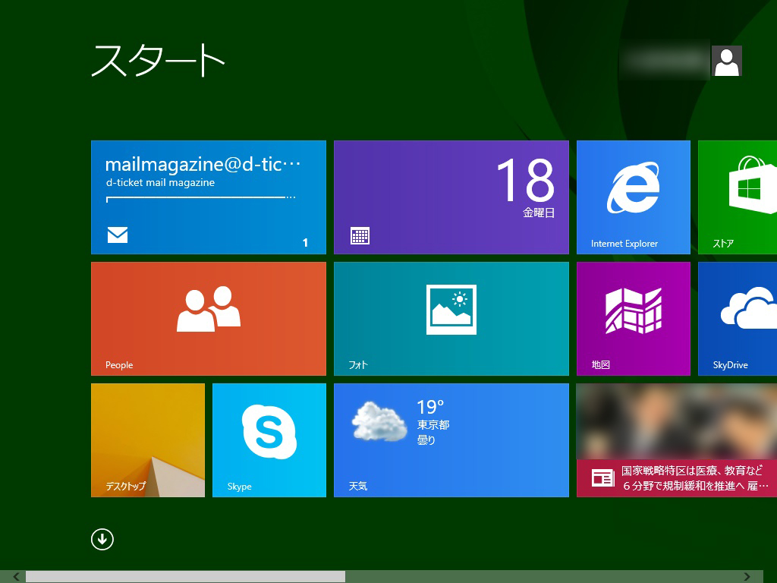The height and width of the screenshot is (583, 777).
Task: Click the news reader icon on the news tile
Action: point(603,478)
